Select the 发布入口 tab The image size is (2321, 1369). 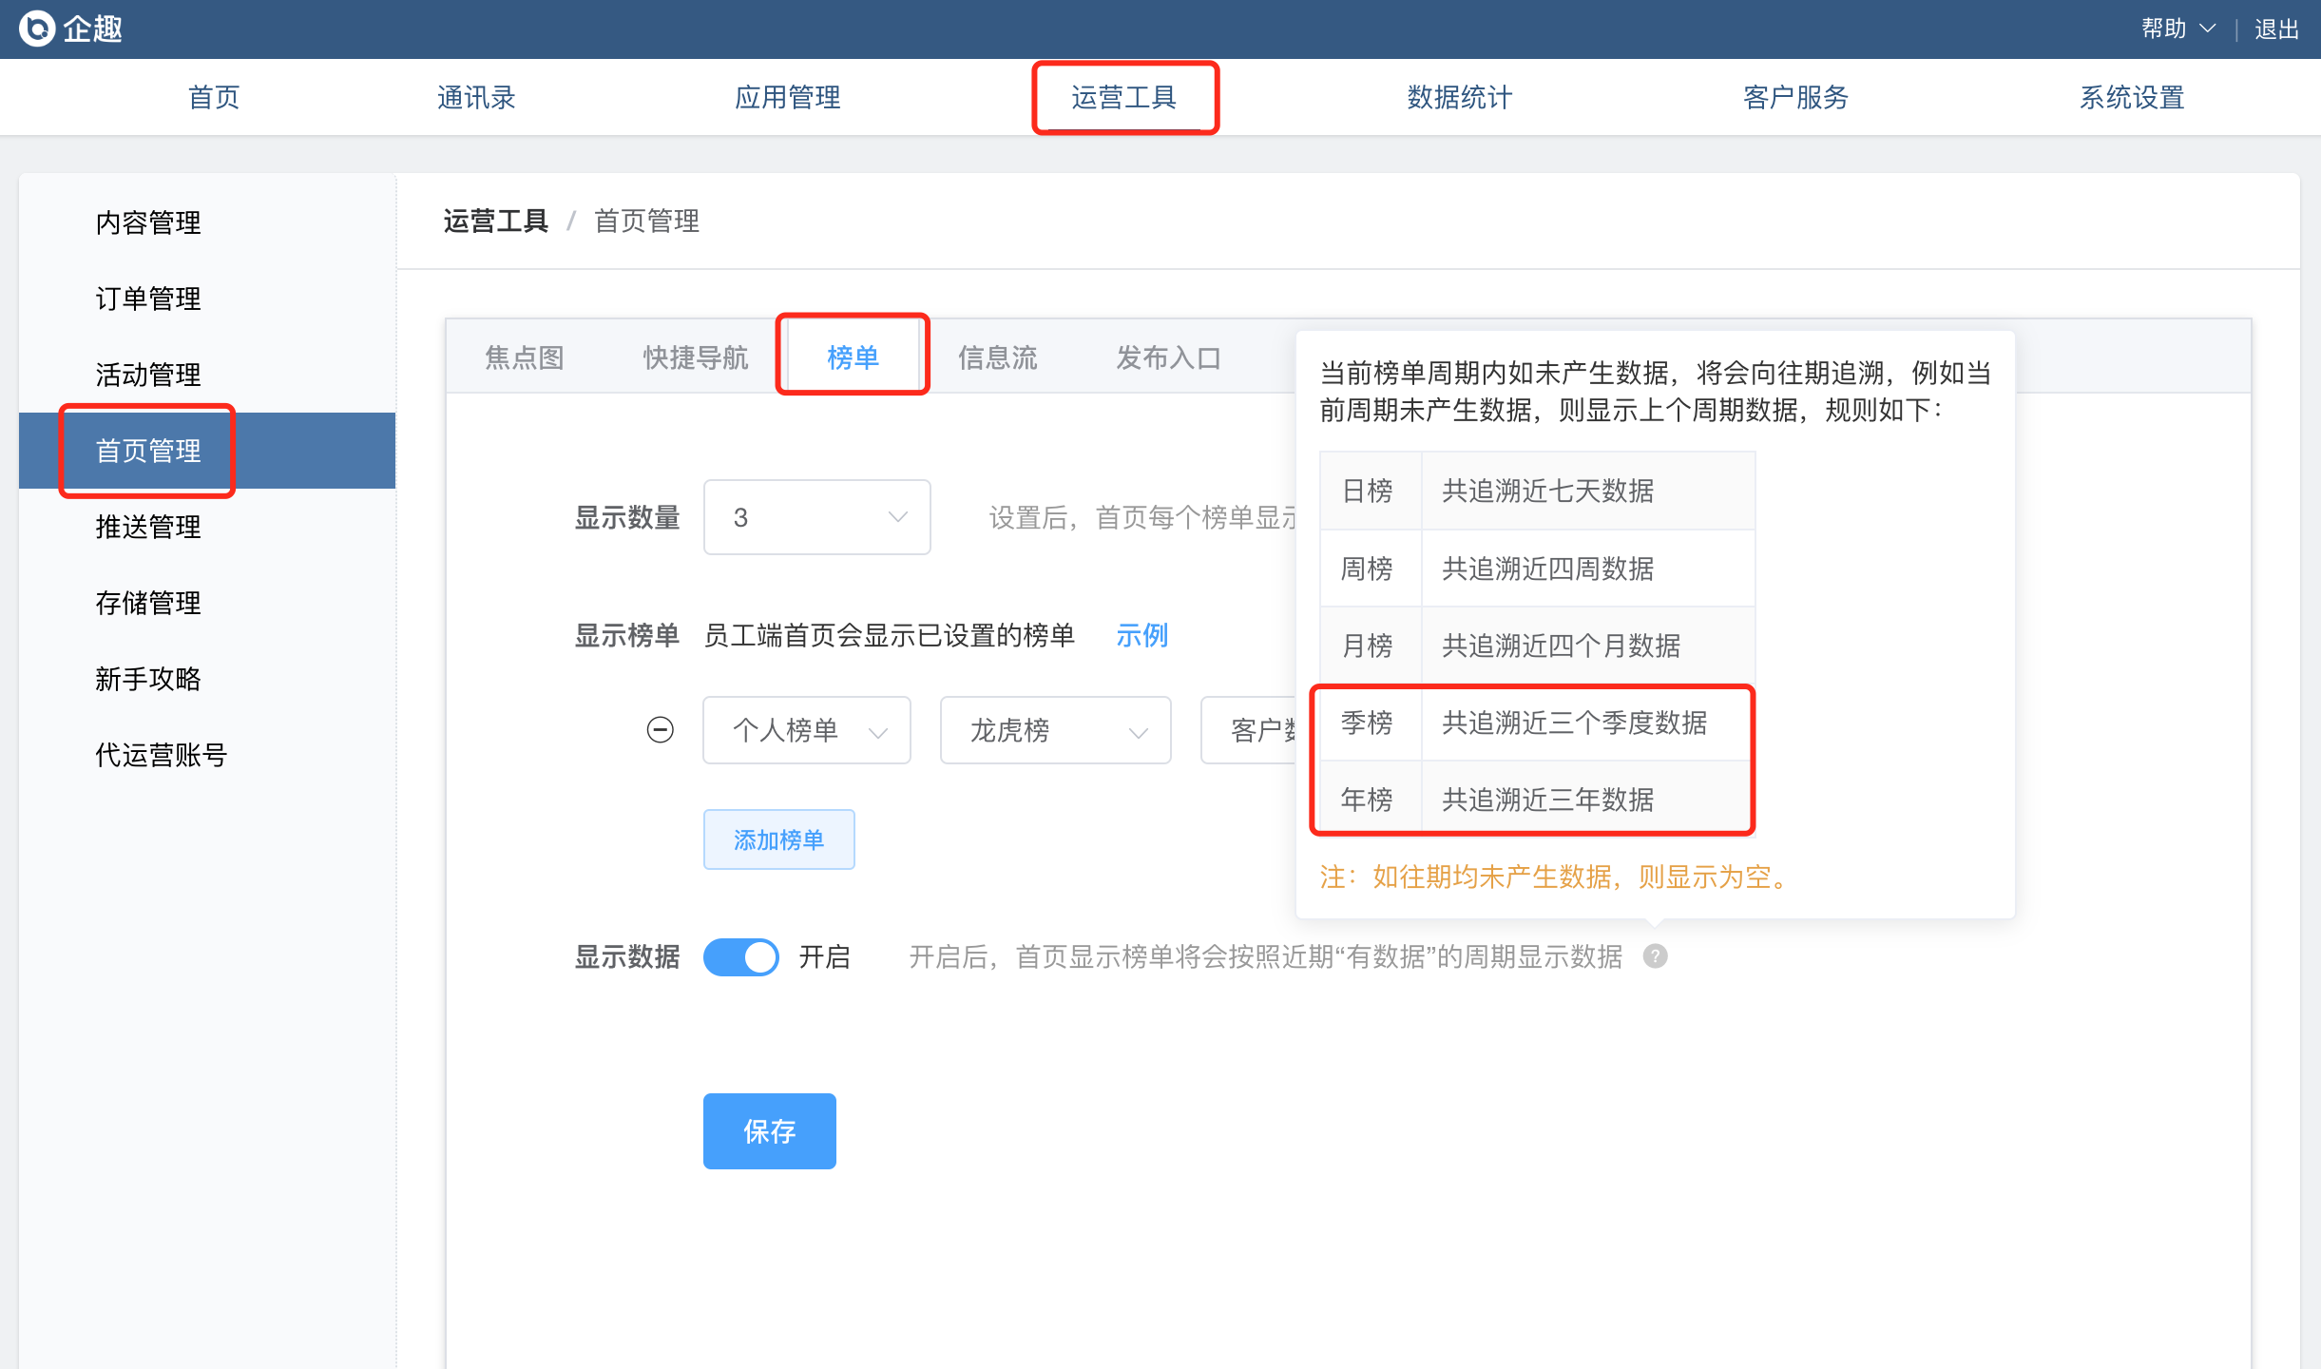[x=1168, y=357]
